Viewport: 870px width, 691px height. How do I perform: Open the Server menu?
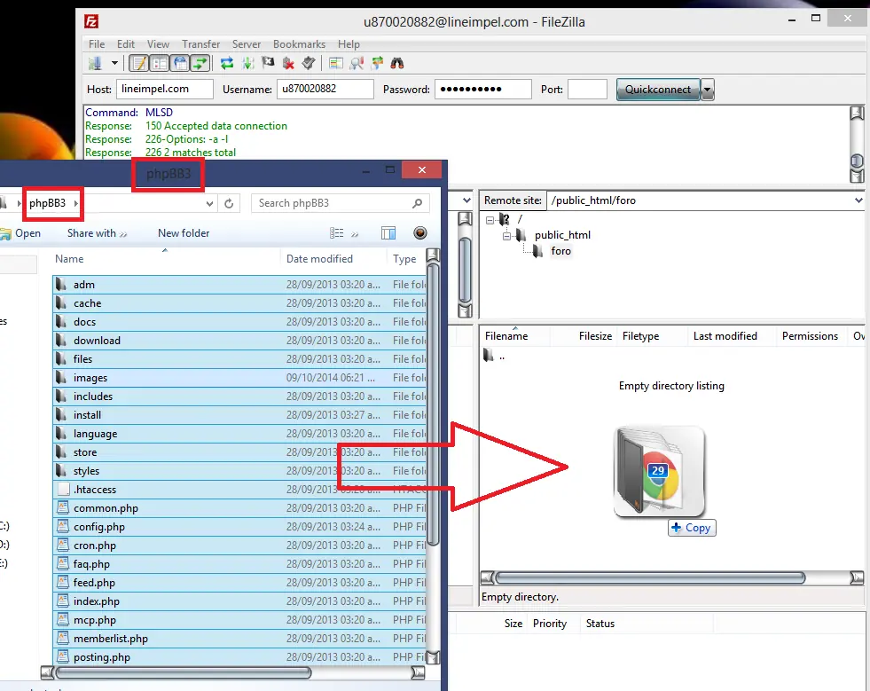click(247, 43)
